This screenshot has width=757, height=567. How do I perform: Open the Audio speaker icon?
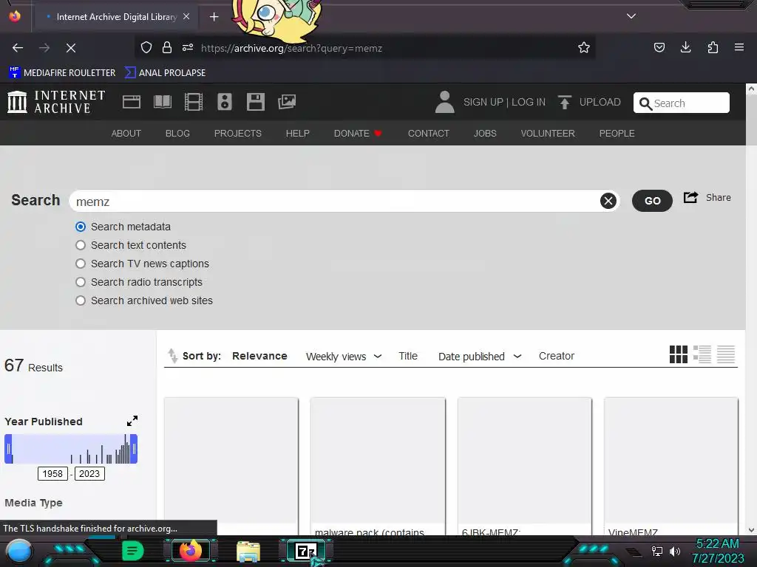[x=225, y=102]
